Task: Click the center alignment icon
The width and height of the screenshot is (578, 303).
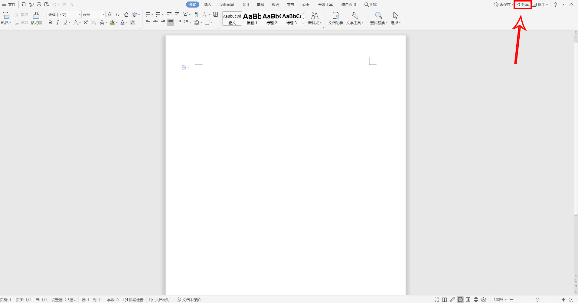Action: click(155, 22)
